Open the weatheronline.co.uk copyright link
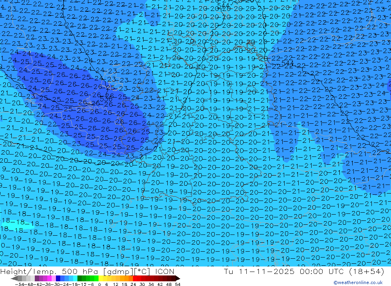 point(358,282)
